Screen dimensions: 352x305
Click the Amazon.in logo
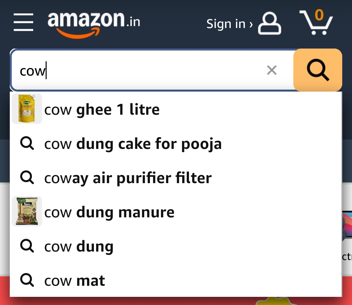94,25
